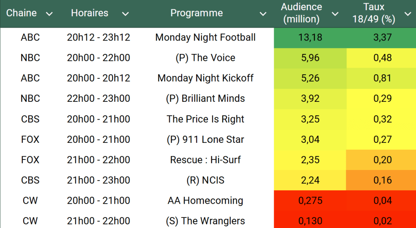The image size is (416, 228).
Task: Click the green 13,18 audience cell
Action: tap(310, 38)
